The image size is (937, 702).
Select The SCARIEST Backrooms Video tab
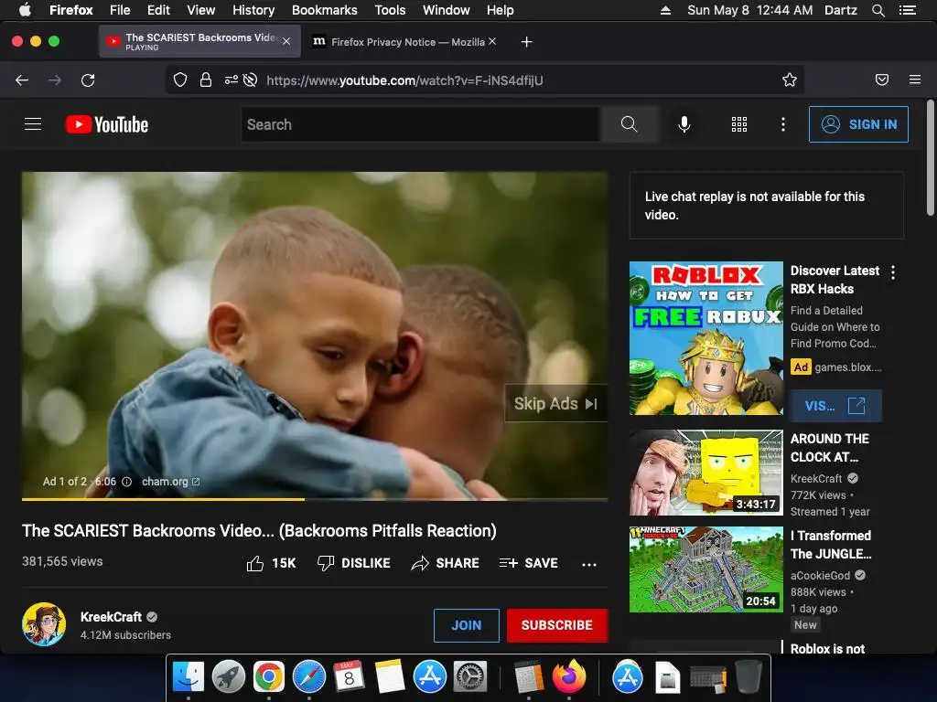tap(199, 41)
